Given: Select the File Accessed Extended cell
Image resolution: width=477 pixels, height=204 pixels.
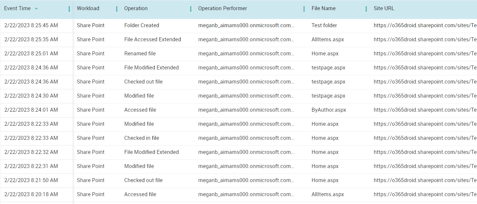Looking at the screenshot, I should [x=152, y=40].
